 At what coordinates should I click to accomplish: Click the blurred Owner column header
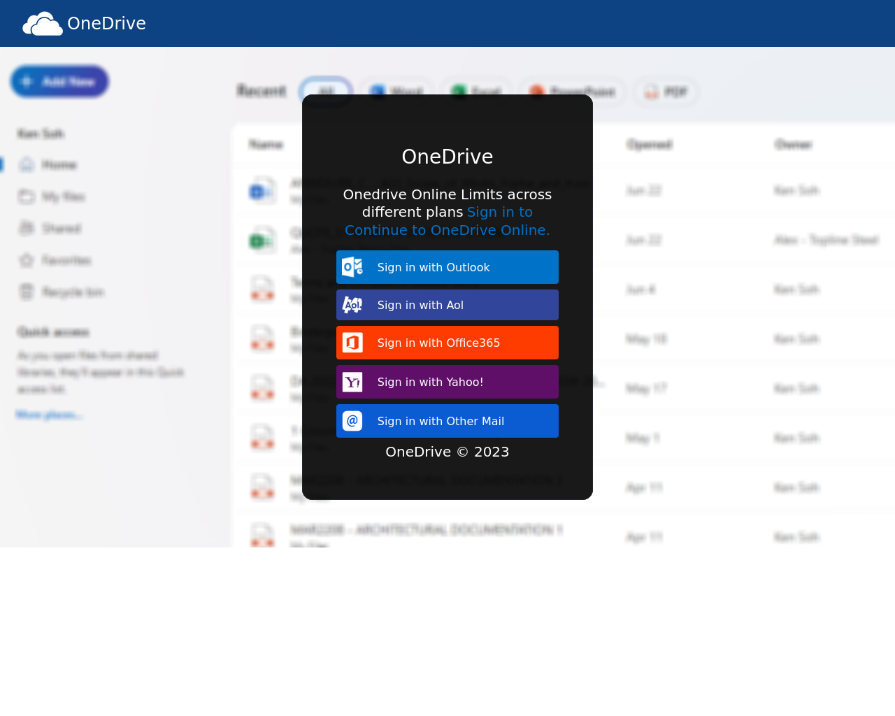point(794,145)
